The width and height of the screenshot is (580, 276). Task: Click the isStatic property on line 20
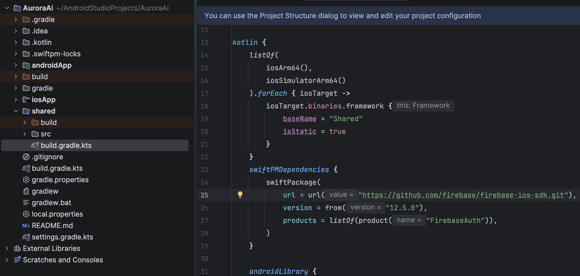tap(299, 131)
